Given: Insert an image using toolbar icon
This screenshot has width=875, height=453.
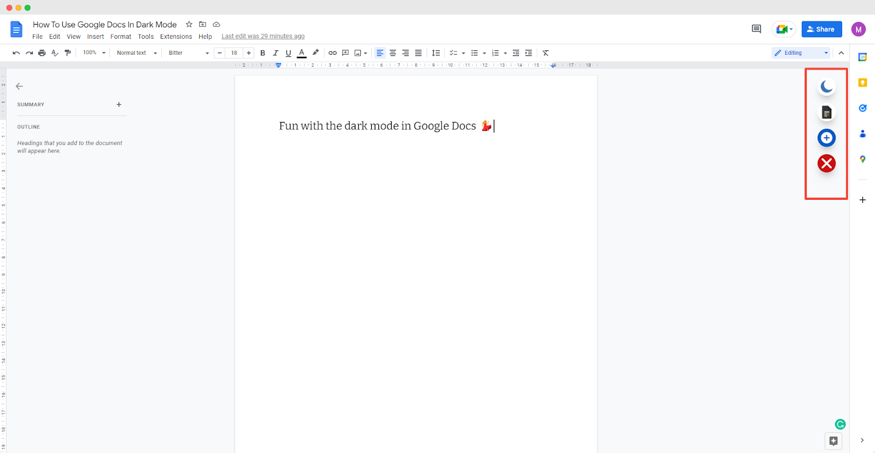Looking at the screenshot, I should pos(358,53).
